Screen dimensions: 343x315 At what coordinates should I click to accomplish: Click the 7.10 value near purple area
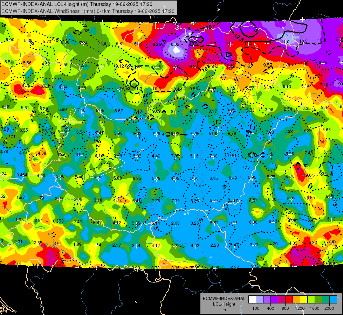pos(324,85)
